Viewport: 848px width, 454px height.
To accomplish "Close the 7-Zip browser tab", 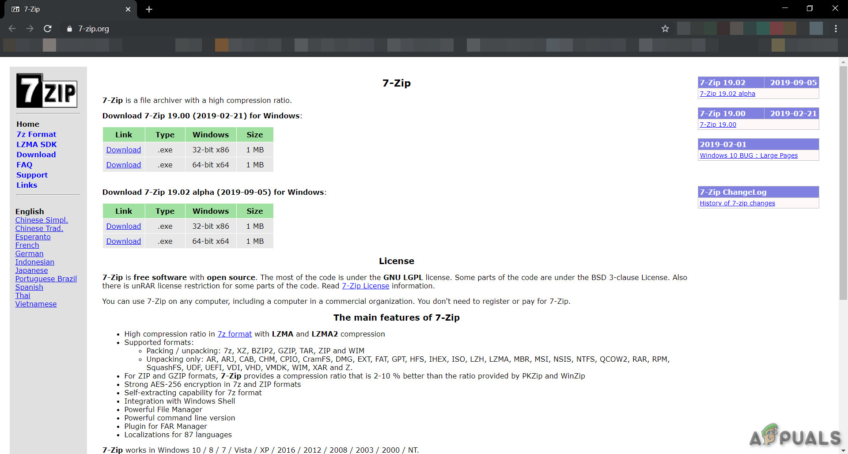I will click(x=128, y=9).
